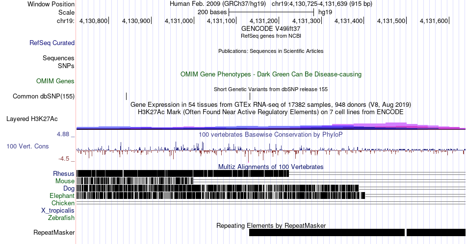Click the 4,131,300 ruler position
The image size is (466, 244).
307,21
